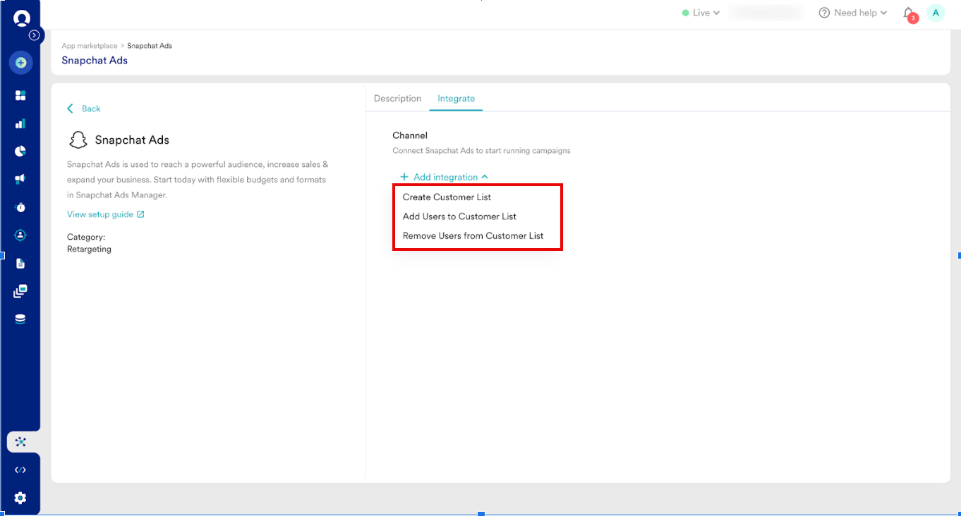Screen dimensions: 961x516
Task: Click the Snapchat Ads page title
Action: click(x=95, y=61)
